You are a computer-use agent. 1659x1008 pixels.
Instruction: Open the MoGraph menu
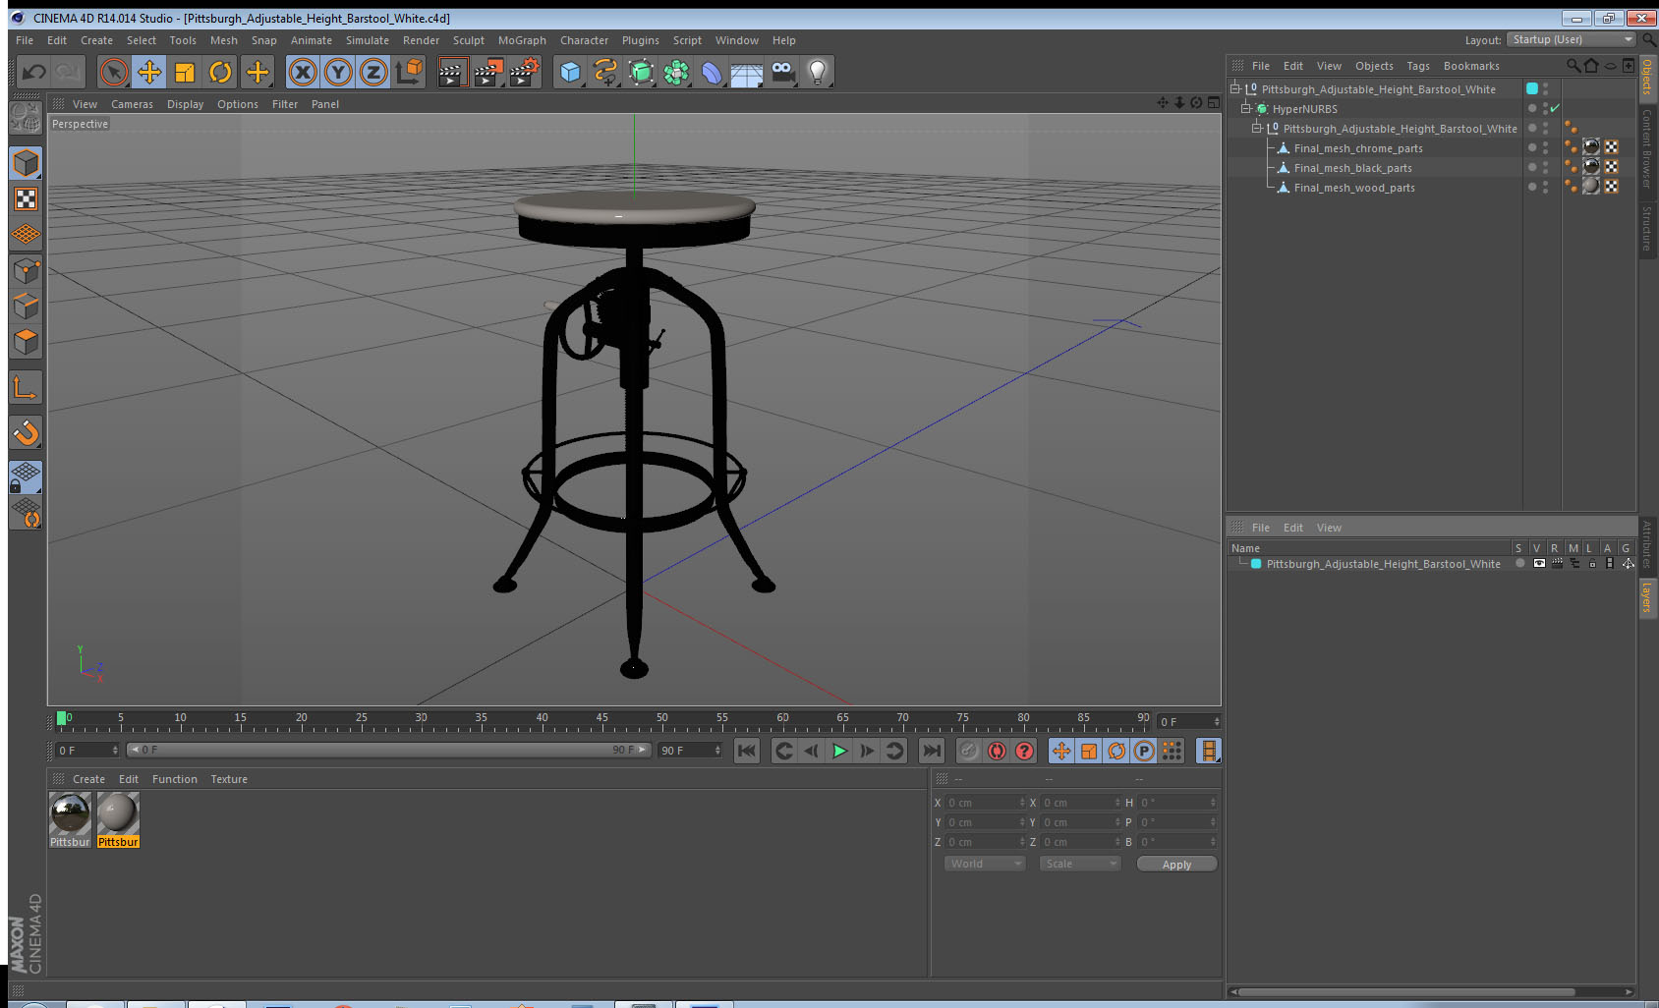(522, 40)
